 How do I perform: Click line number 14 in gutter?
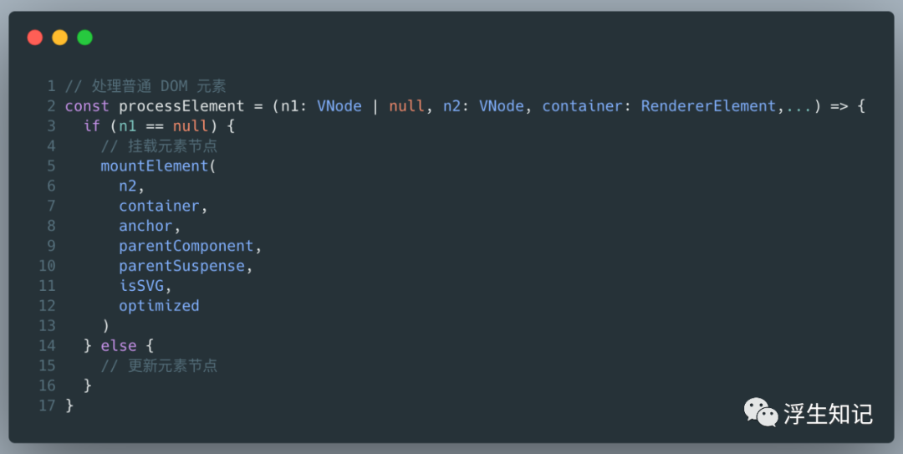47,345
